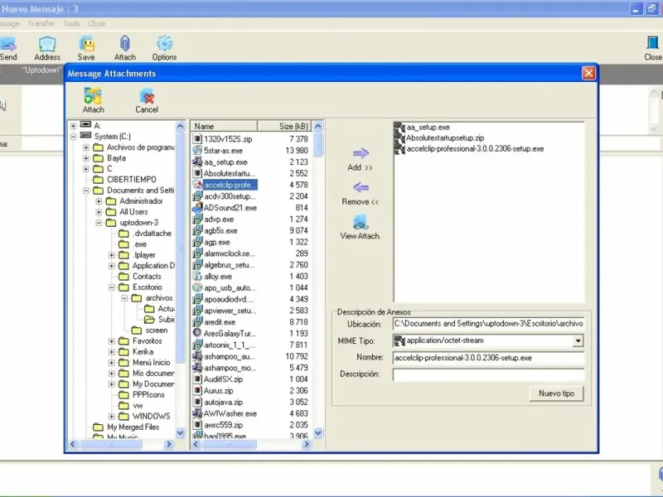Click the file list vertical scrollbar

pos(318,290)
